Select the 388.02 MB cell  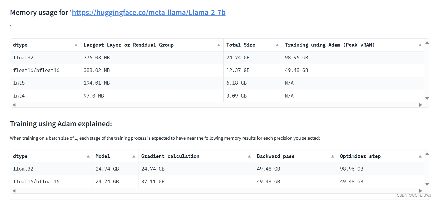tap(152, 70)
